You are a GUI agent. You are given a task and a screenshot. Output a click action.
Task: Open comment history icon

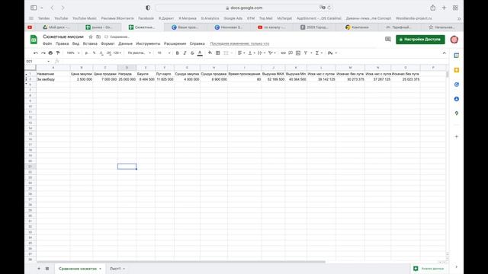388,39
